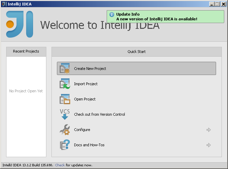Click the Check link for updates

60,165
